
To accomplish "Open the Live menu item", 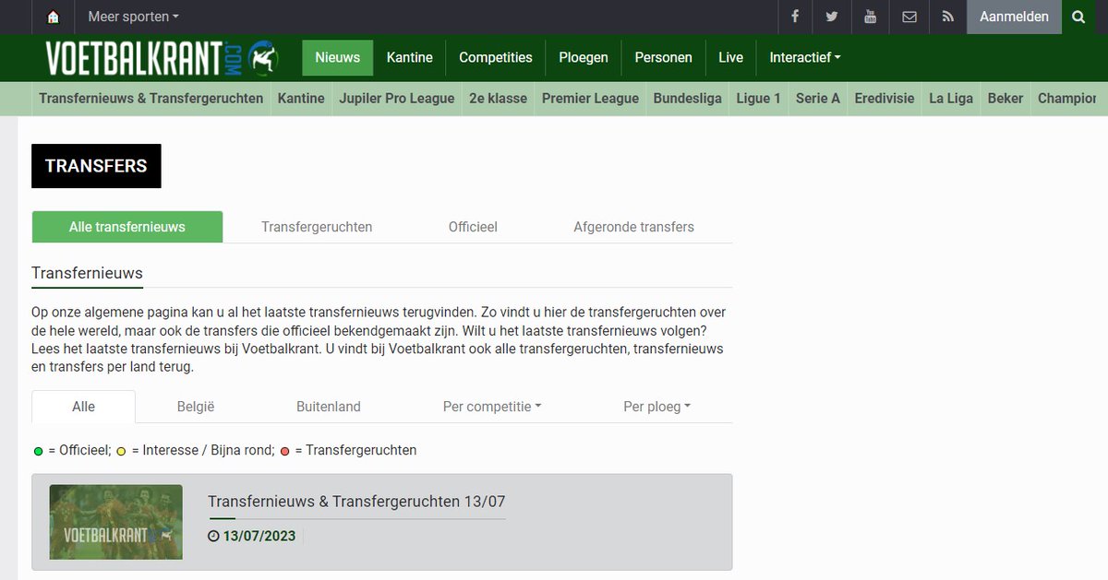I will click(730, 57).
